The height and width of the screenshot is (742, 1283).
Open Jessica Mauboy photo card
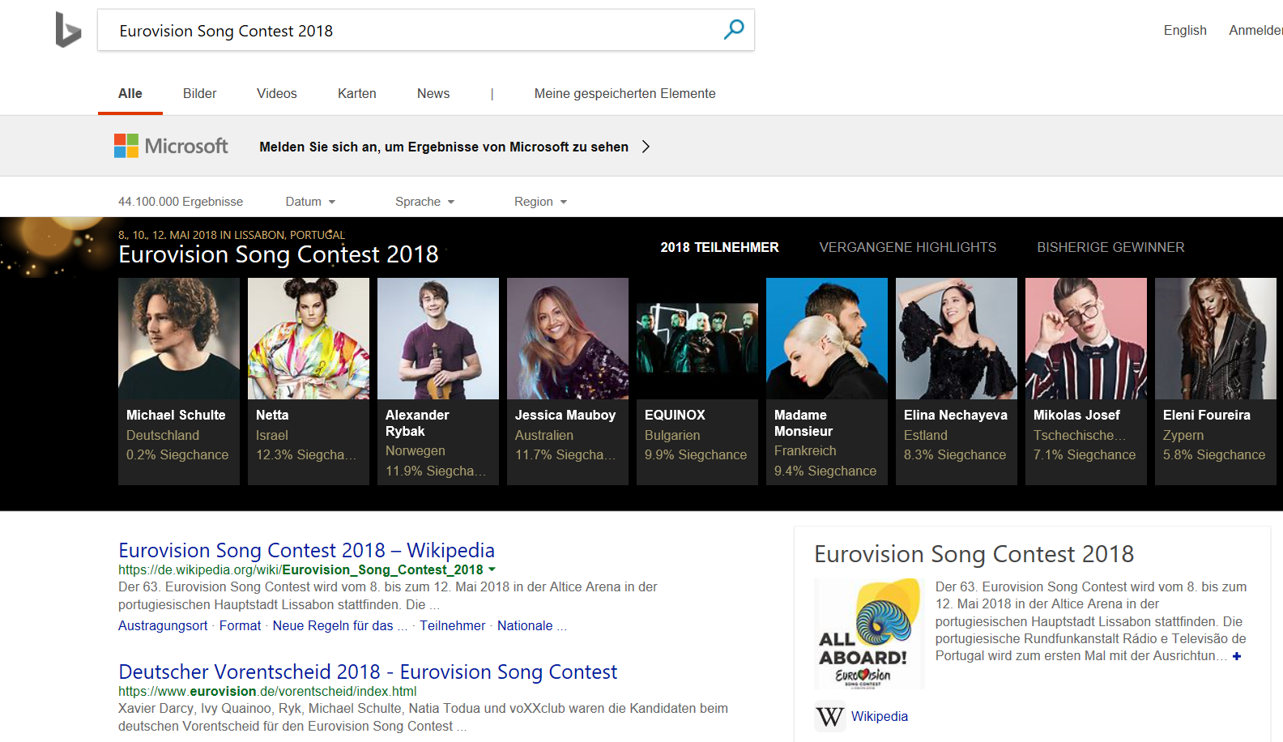568,339
